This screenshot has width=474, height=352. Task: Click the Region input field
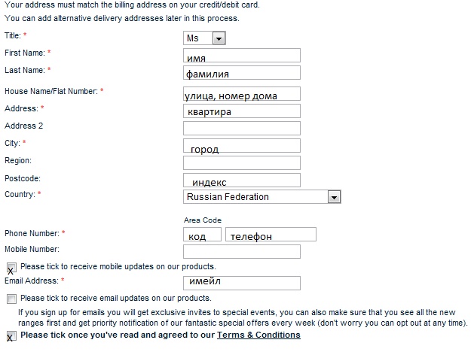click(242, 163)
